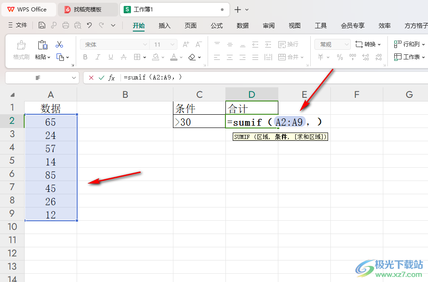Cancel formula entry with red X
Screen dimensions: 428x282
click(x=91, y=78)
